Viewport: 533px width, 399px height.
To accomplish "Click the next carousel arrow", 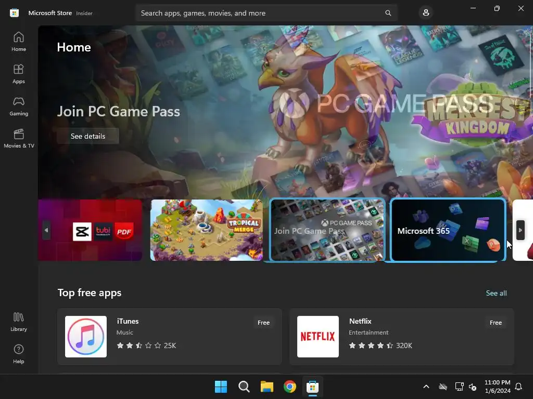I will point(520,230).
